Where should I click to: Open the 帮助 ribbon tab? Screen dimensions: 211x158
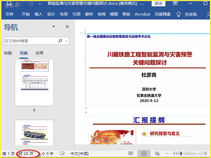(x=126, y=14)
